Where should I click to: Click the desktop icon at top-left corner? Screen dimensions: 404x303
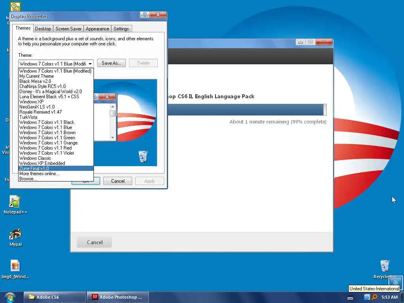(x=15, y=6)
